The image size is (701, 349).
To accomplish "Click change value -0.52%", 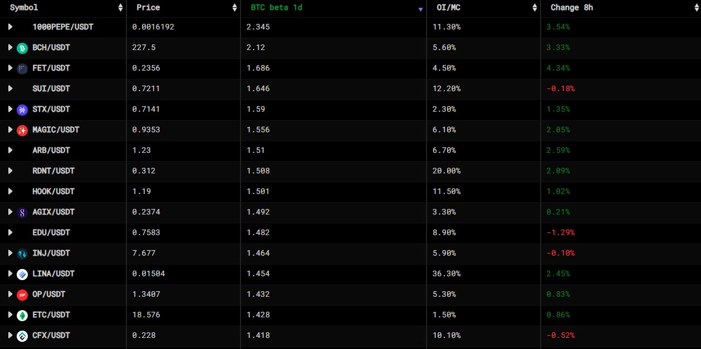I will coord(560,335).
